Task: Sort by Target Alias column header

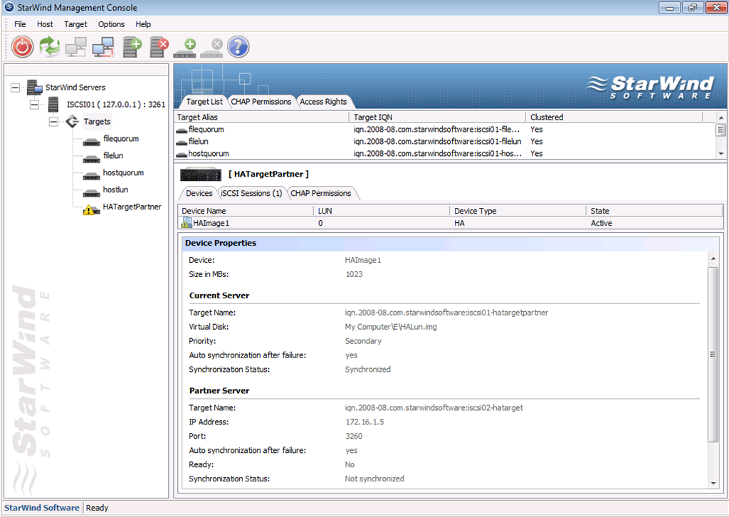Action: [x=262, y=117]
